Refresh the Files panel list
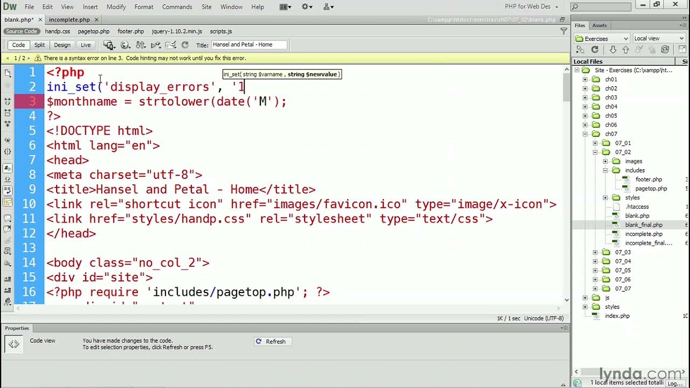690x388 pixels. point(595,49)
